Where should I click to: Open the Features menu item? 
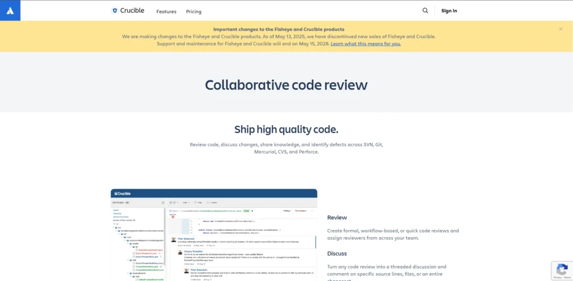click(166, 12)
